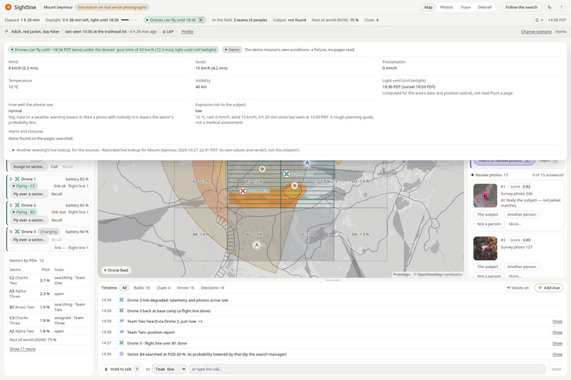Viewport: 571px width, 380px height.
Task: Open Drone 1 Fly over a sector menu
Action: pyautogui.click(x=29, y=194)
